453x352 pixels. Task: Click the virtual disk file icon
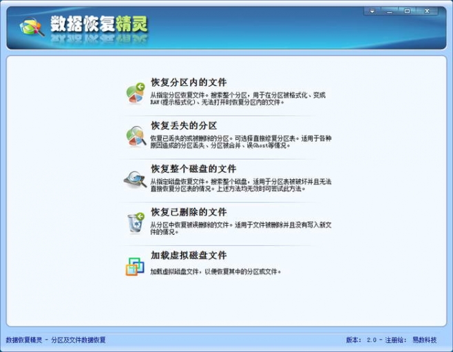pos(135,265)
